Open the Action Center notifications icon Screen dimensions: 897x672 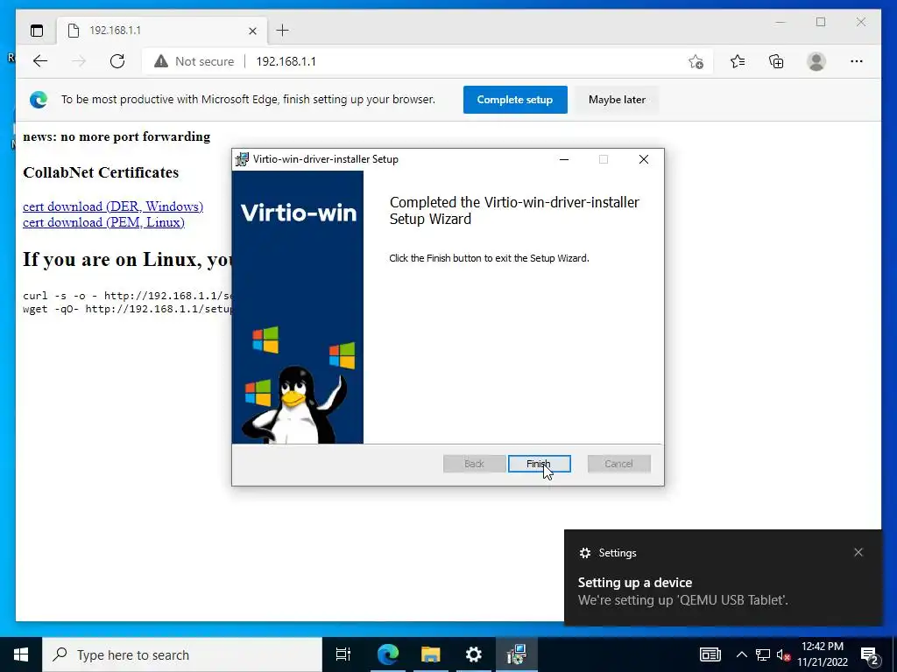869,654
